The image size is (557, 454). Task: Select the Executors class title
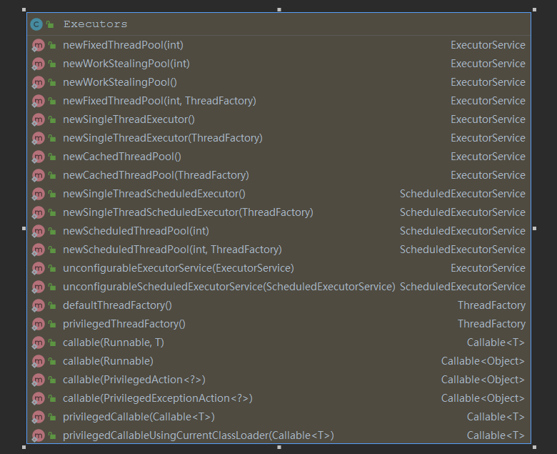[x=95, y=24]
